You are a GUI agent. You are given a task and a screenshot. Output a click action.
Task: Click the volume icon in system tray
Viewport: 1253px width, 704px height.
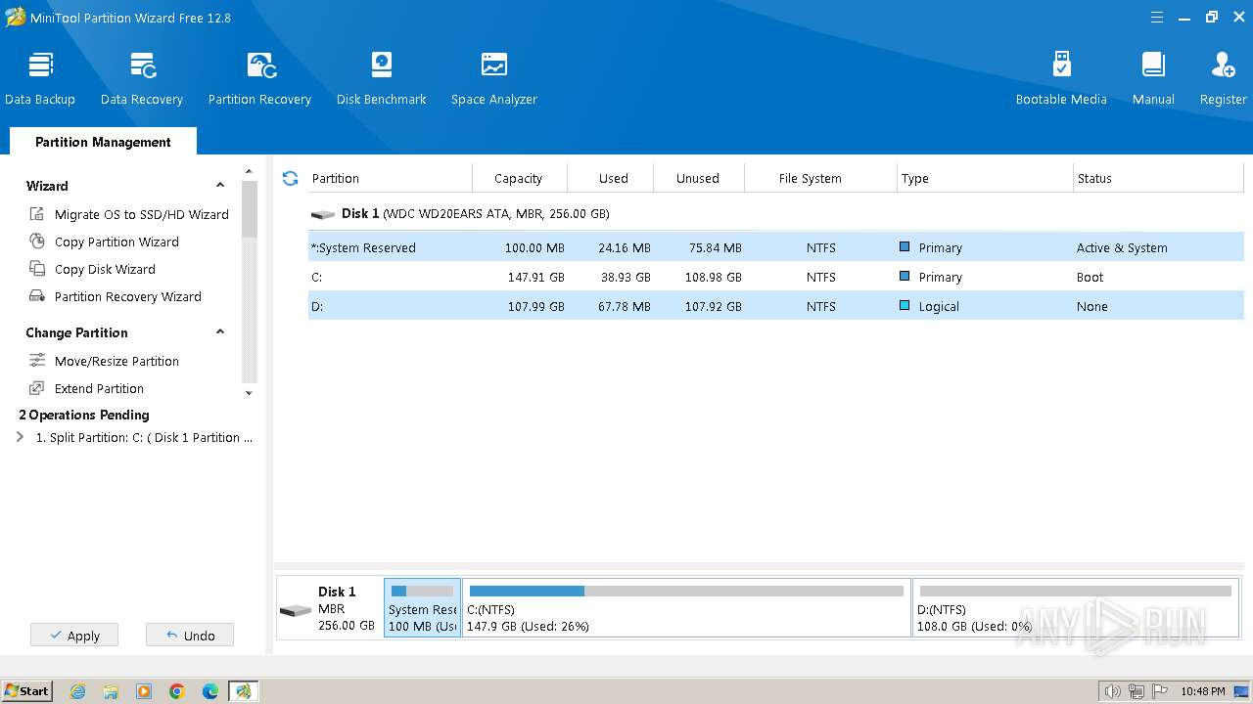[x=1112, y=691]
